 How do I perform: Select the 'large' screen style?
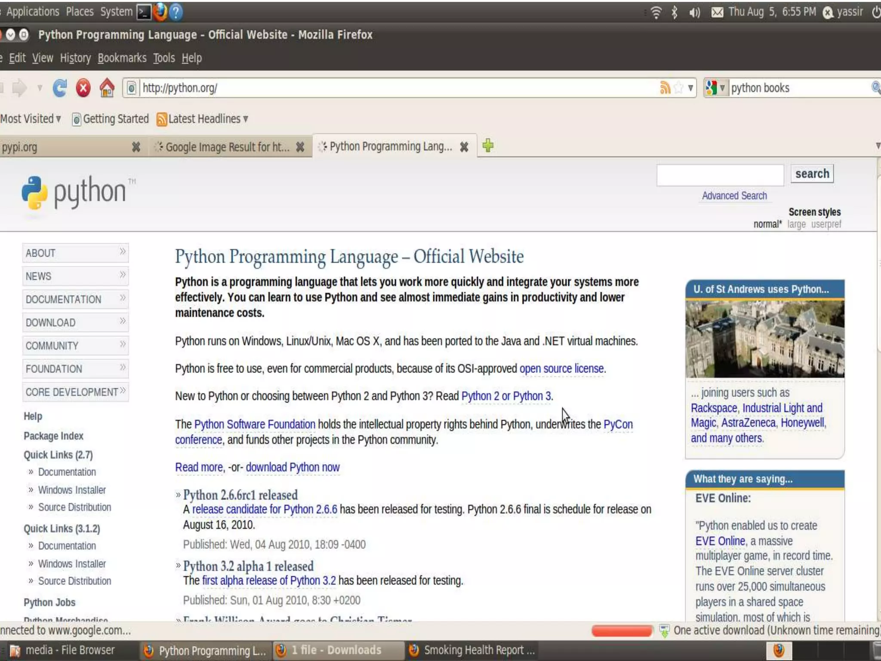tap(796, 224)
